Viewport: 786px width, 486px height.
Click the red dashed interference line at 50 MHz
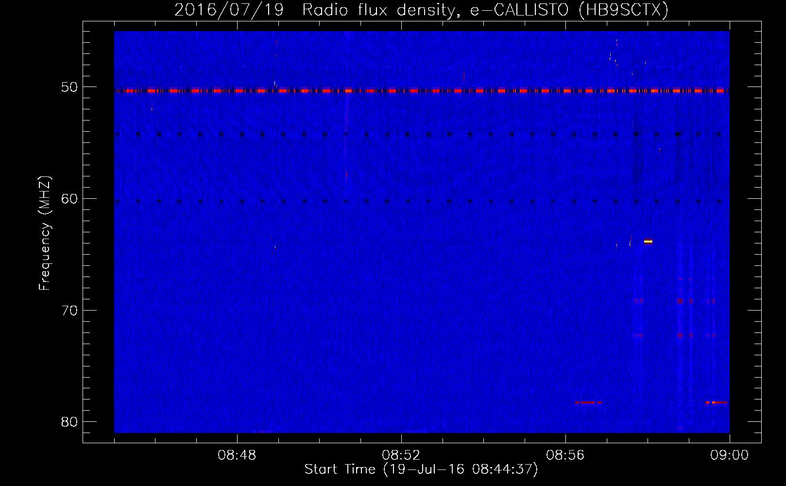[422, 91]
